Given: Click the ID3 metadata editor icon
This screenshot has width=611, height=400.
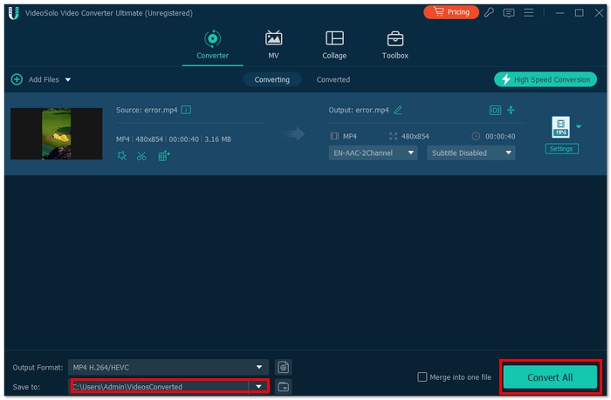Looking at the screenshot, I should (x=495, y=110).
